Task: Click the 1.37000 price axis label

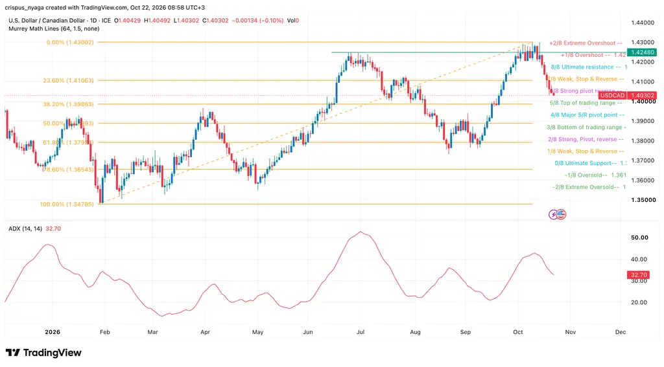Action: pos(643,161)
